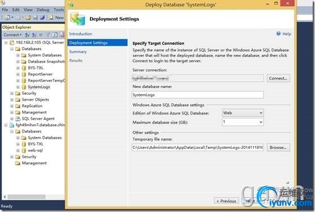
Task: Click the Refresh icon in Object Explorer toolbar
Action: pyautogui.click(x=55, y=35)
